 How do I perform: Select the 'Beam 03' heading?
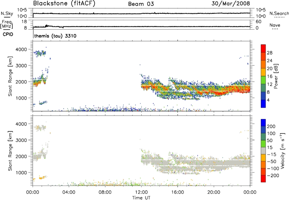(141, 4)
